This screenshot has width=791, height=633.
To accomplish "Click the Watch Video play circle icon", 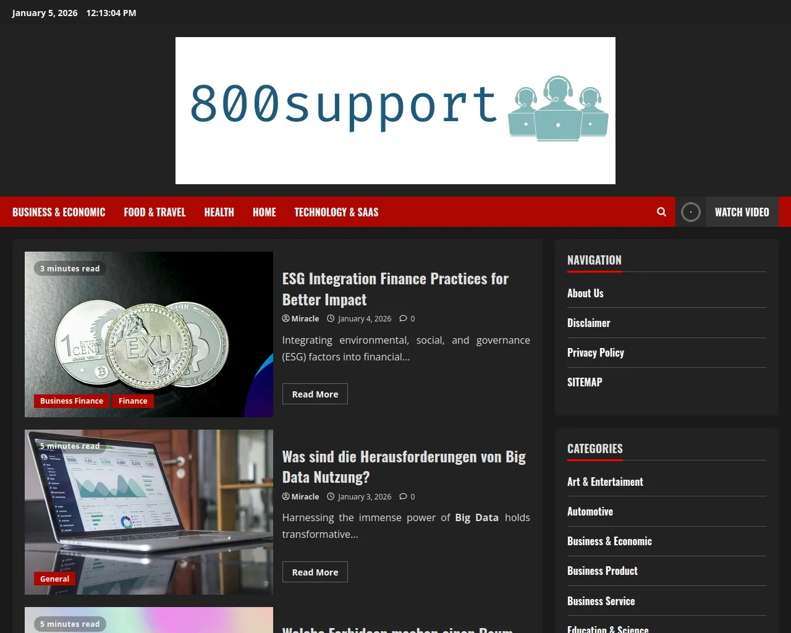I will click(690, 212).
